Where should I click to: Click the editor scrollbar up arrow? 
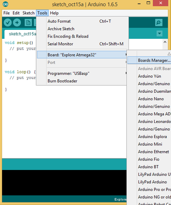click(x=165, y=42)
